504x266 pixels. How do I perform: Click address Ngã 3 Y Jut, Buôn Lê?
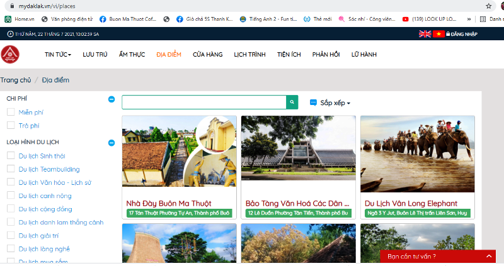tap(418, 213)
